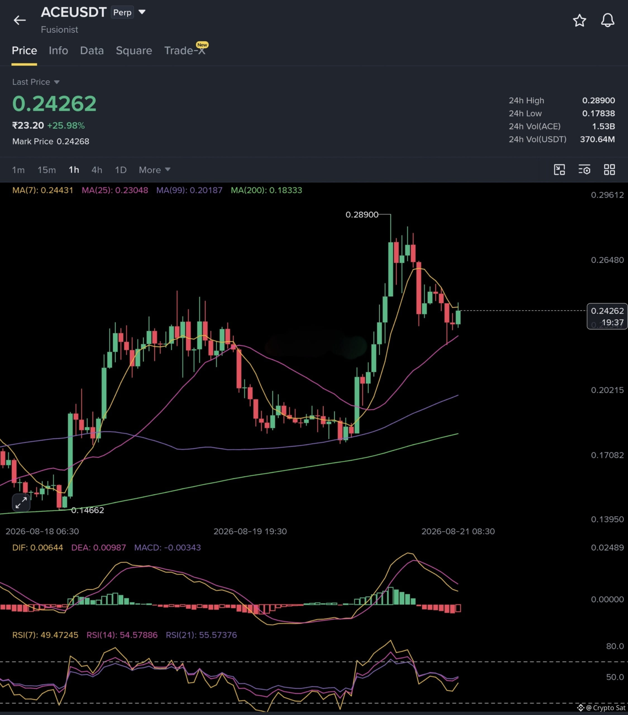Click the +25.98% change value

tap(66, 126)
